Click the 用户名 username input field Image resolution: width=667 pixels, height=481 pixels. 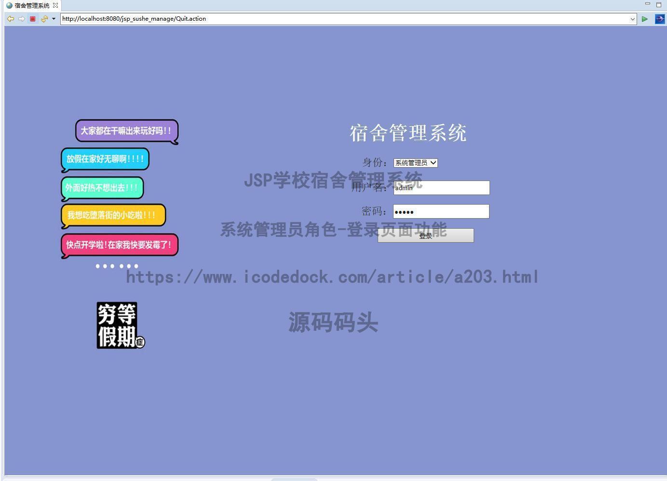[441, 188]
